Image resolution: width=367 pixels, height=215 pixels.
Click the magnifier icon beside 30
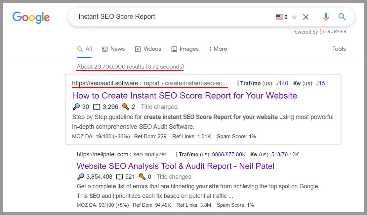(76, 107)
